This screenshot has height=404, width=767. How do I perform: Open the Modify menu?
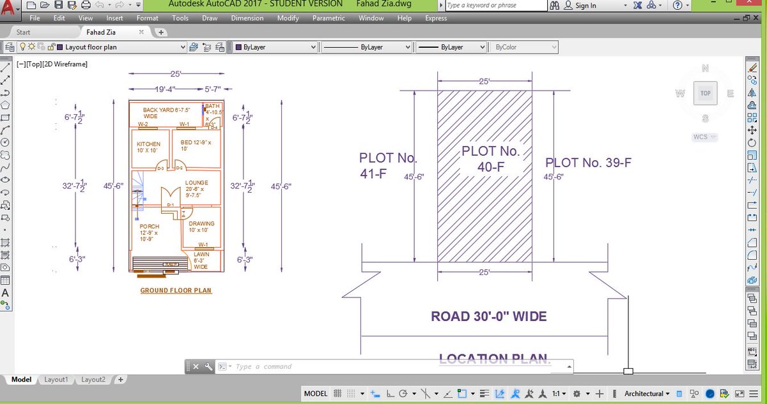pos(287,18)
